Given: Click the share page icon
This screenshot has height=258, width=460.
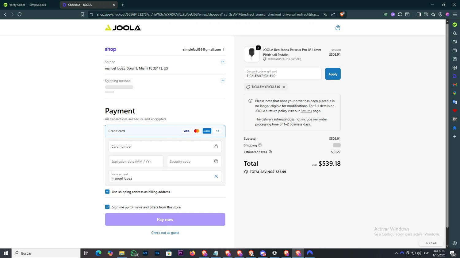Looking at the screenshot, I should click(333, 14).
